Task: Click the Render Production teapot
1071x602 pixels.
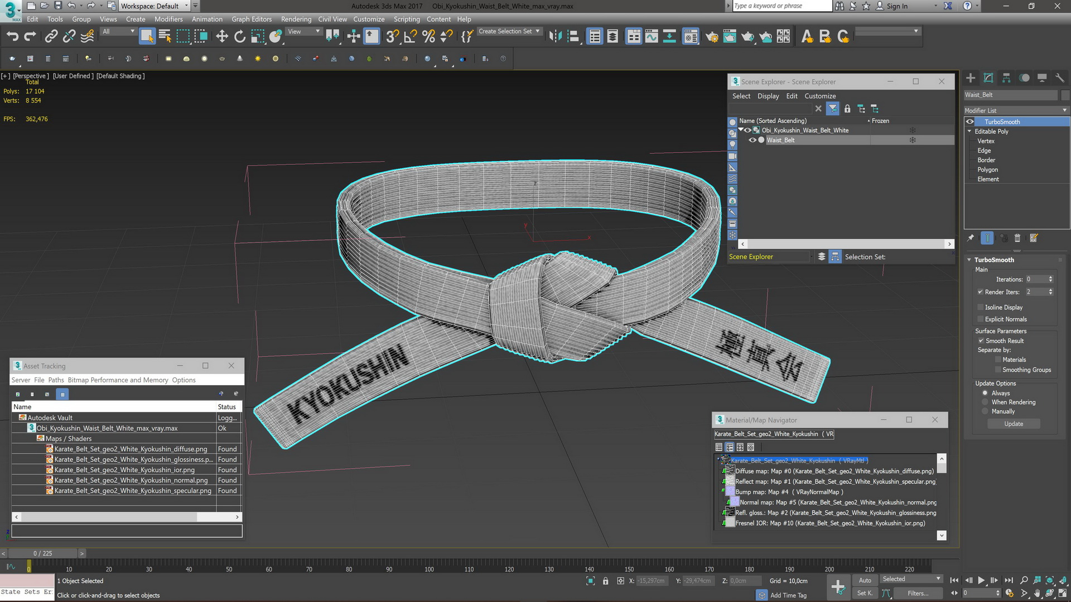Action: (747, 37)
